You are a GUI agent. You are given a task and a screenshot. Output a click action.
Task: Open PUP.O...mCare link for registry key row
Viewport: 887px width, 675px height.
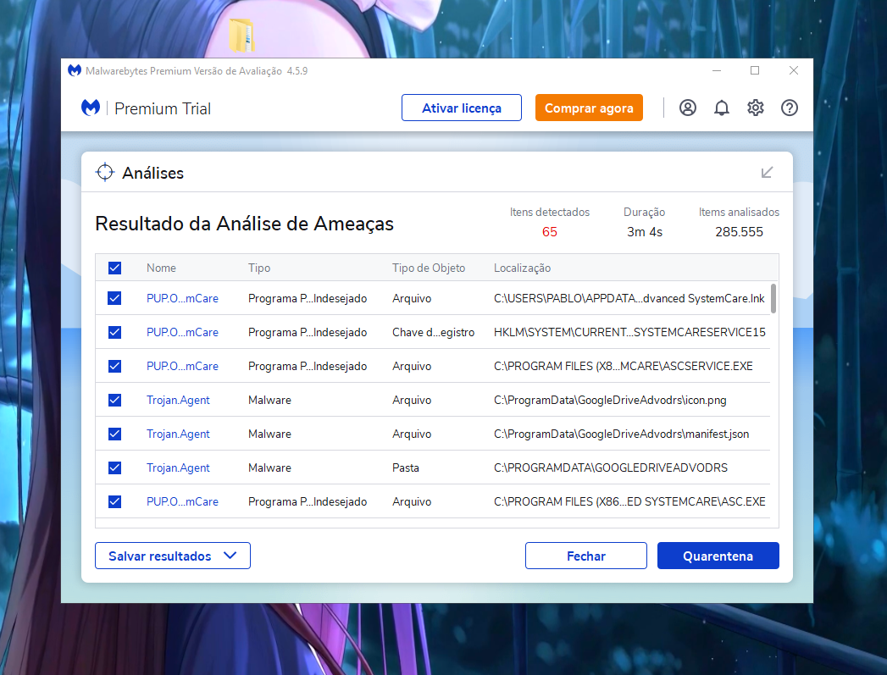(x=182, y=332)
